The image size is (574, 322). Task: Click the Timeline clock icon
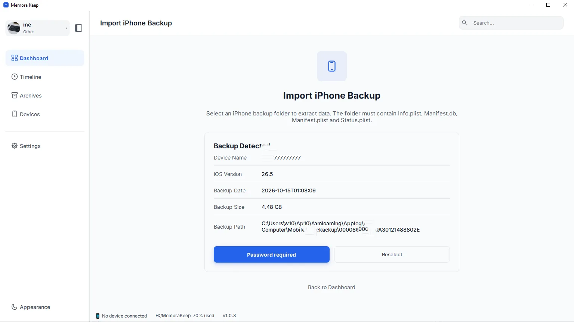[x=15, y=77]
